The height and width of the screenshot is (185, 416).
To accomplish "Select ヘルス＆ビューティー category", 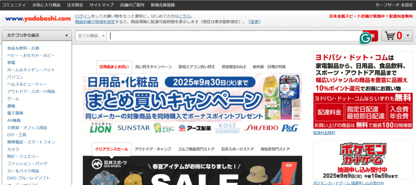I will (x=27, y=84).
